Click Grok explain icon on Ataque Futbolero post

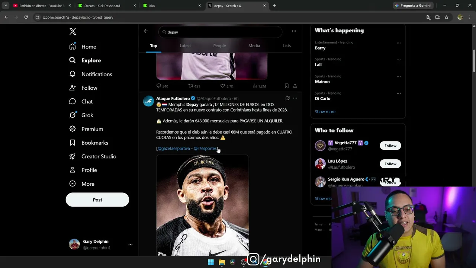tap(287, 98)
